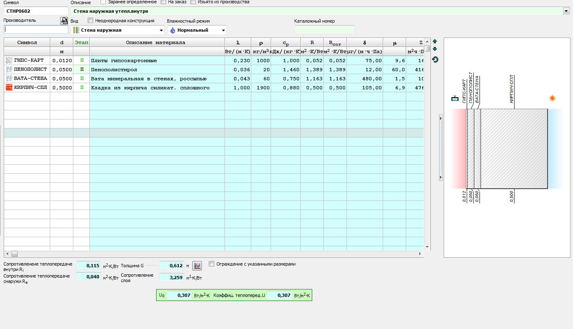Tick the На заказ checkbox

pyautogui.click(x=164, y=2)
